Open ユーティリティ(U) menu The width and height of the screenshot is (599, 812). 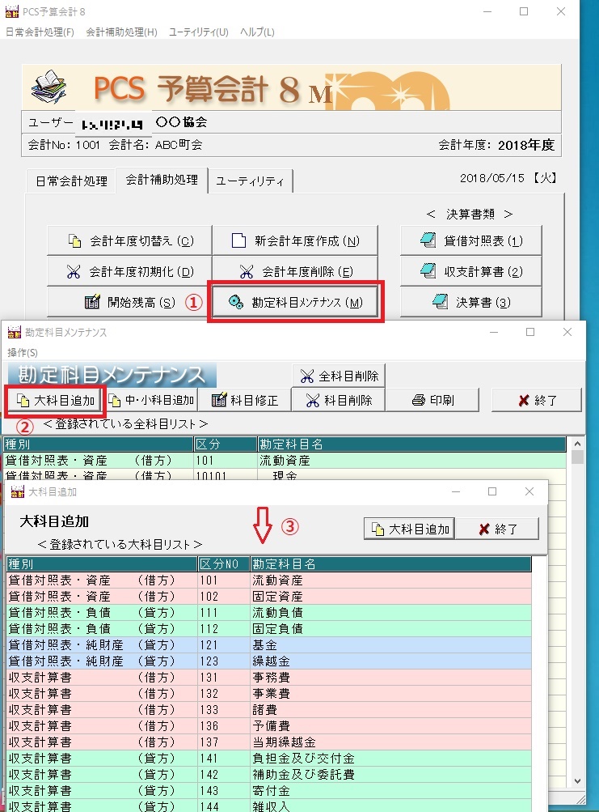pyautogui.click(x=199, y=32)
